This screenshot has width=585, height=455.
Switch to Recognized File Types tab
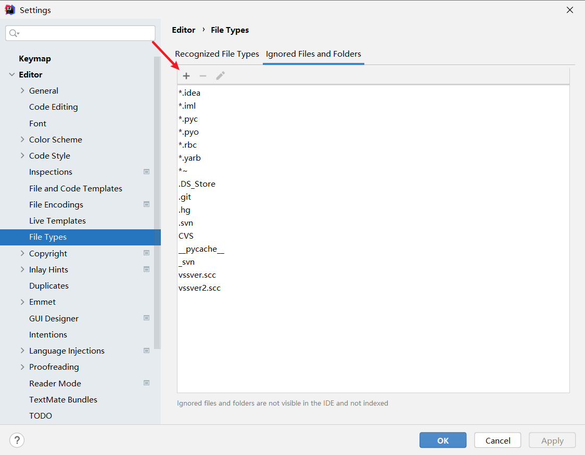[x=217, y=54]
